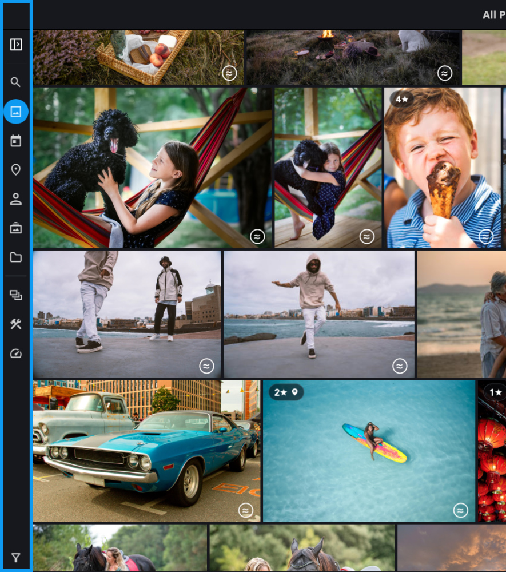Image resolution: width=506 pixels, height=572 pixels.
Task: Select the Photos view icon
Action: pos(15,112)
